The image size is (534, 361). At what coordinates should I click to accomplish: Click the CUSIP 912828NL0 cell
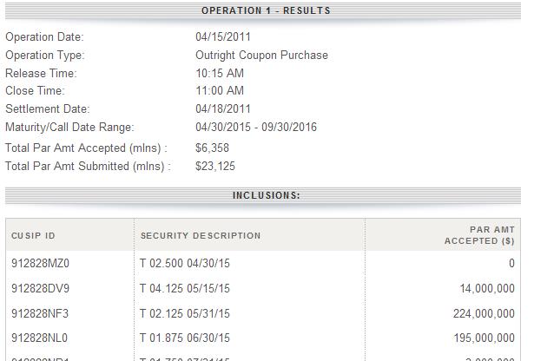pos(40,338)
